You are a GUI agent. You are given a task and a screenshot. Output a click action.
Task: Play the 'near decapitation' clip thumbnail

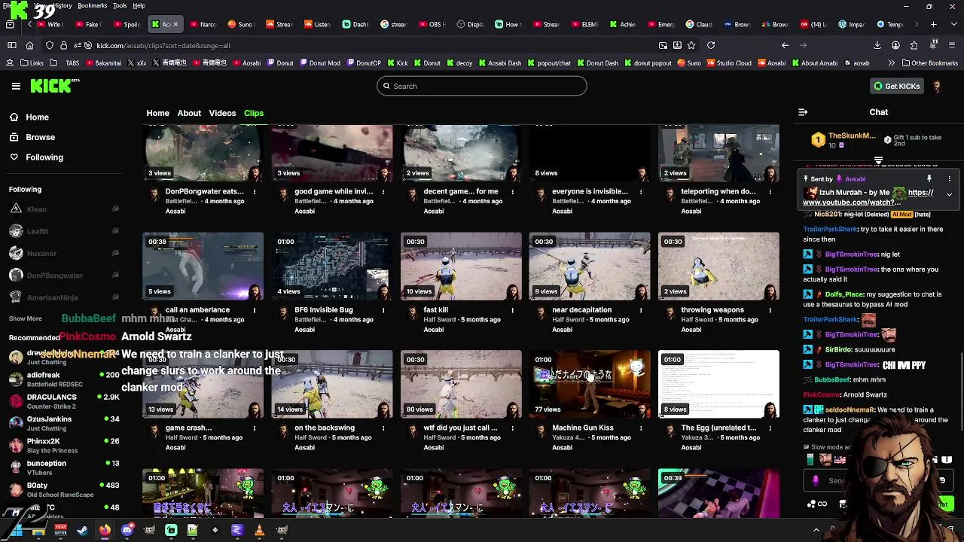click(x=590, y=266)
